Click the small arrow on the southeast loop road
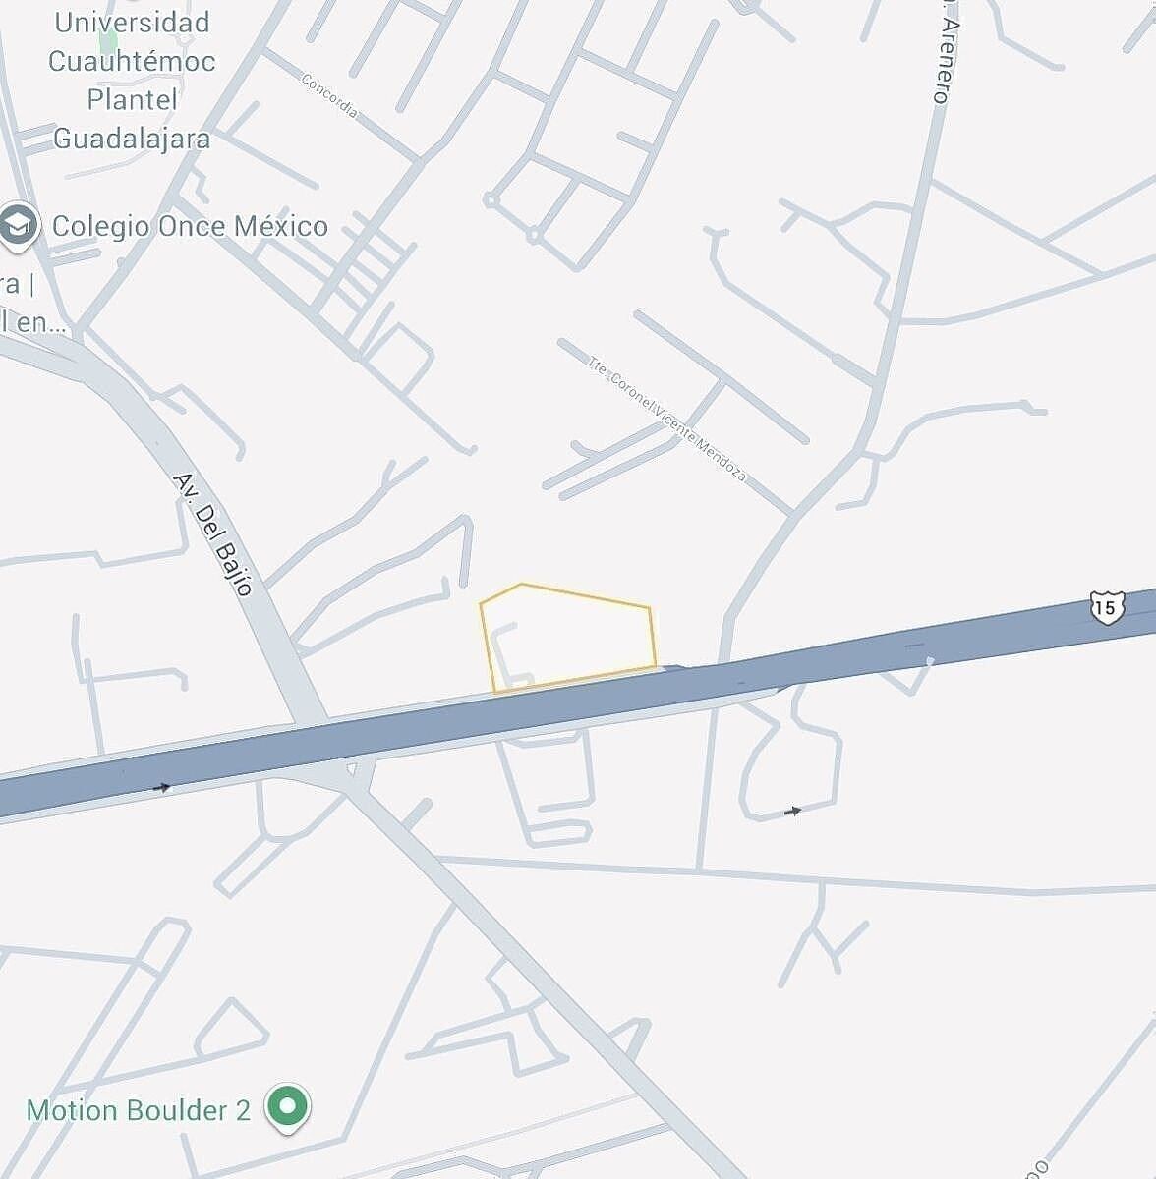This screenshot has height=1179, width=1156. [793, 811]
